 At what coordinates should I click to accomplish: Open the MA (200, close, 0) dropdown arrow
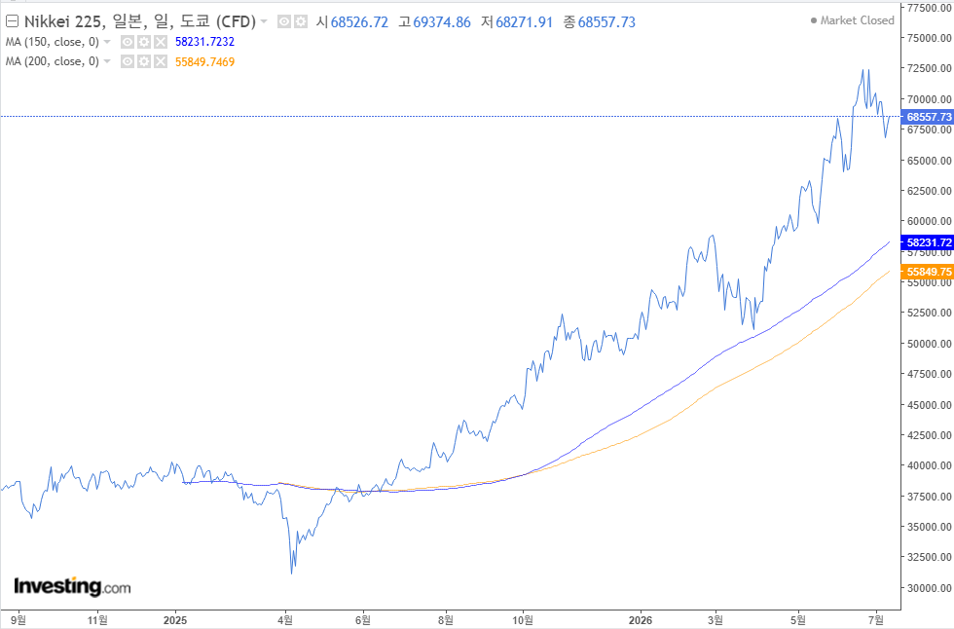point(107,61)
